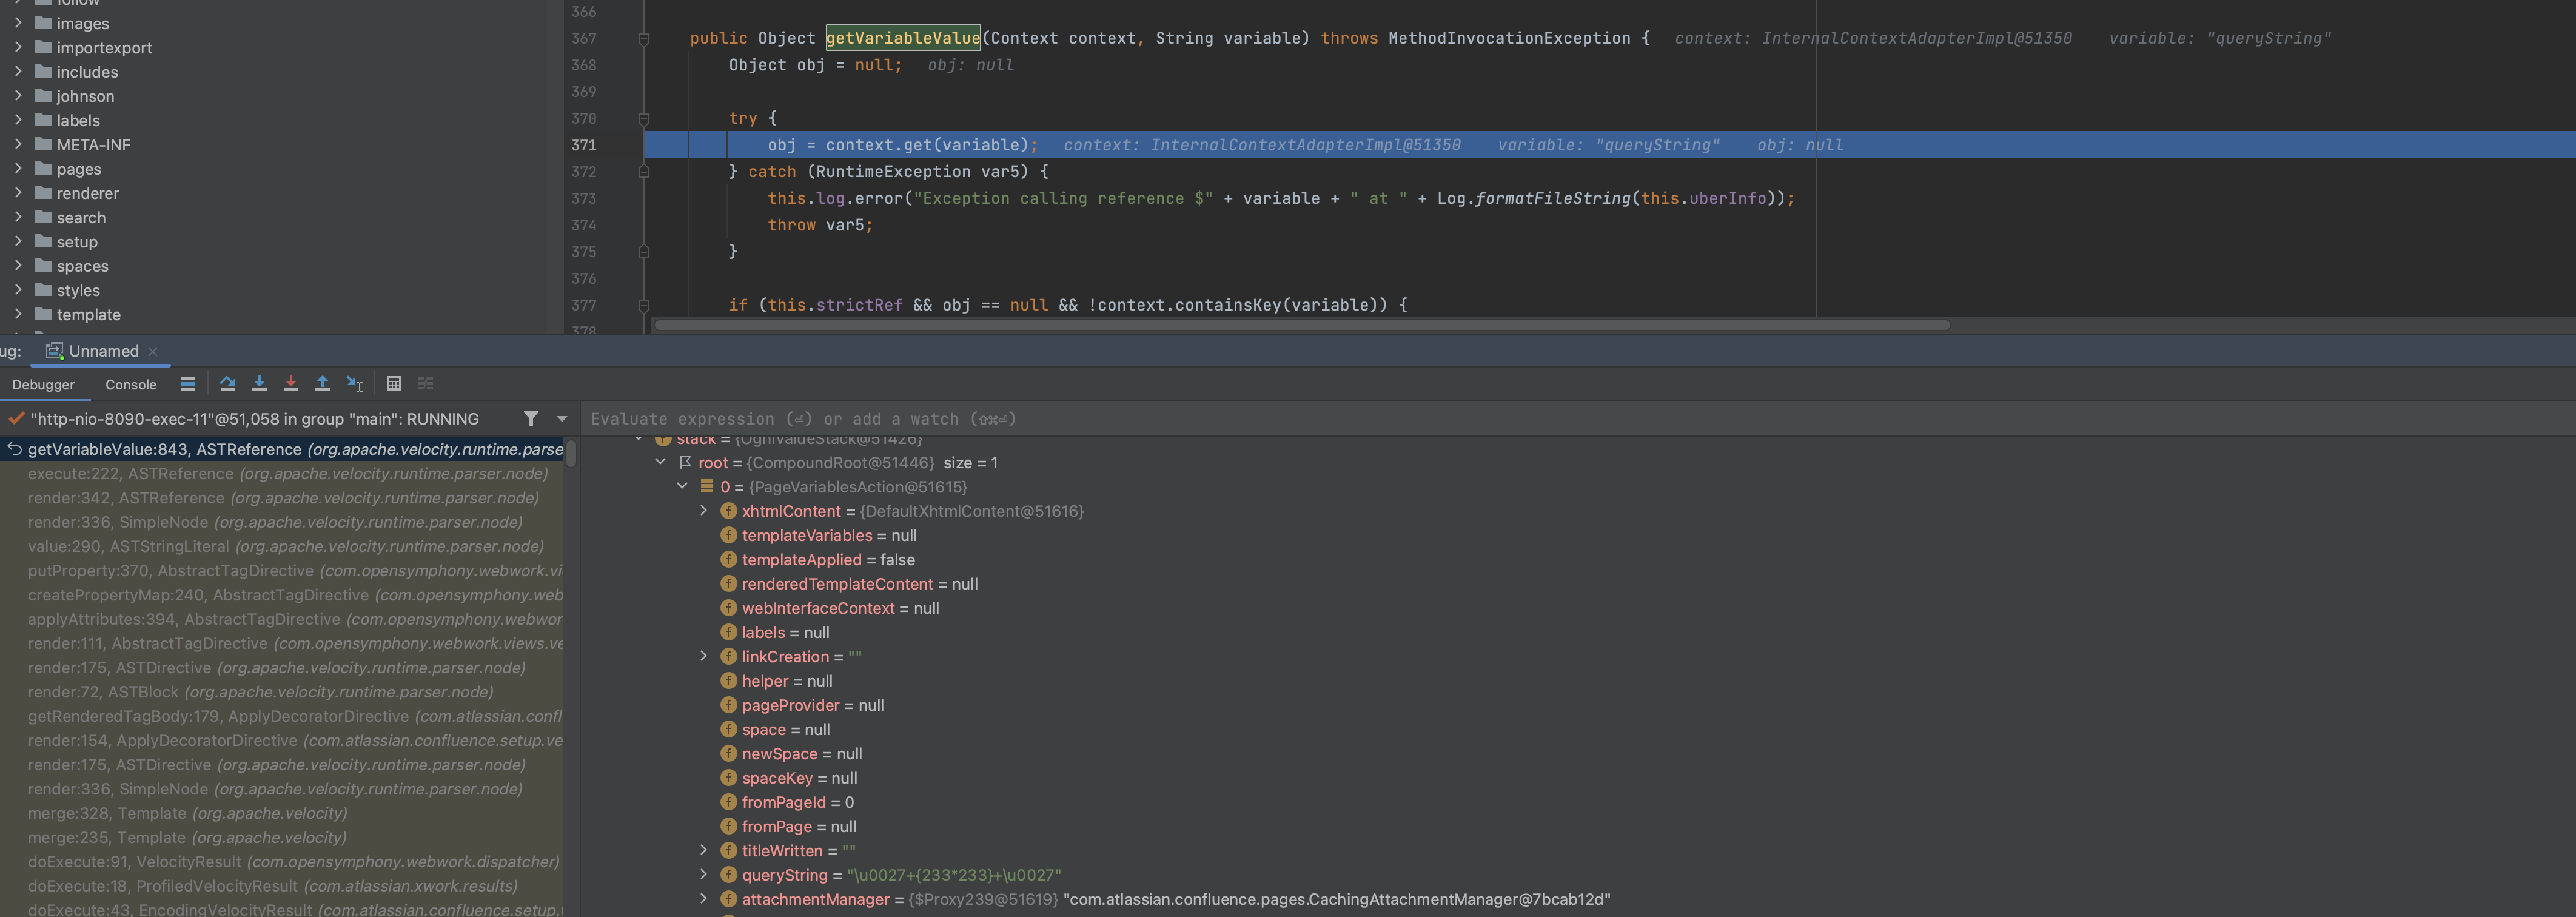The height and width of the screenshot is (917, 2576).
Task: Select the styles folder
Action: point(78,290)
